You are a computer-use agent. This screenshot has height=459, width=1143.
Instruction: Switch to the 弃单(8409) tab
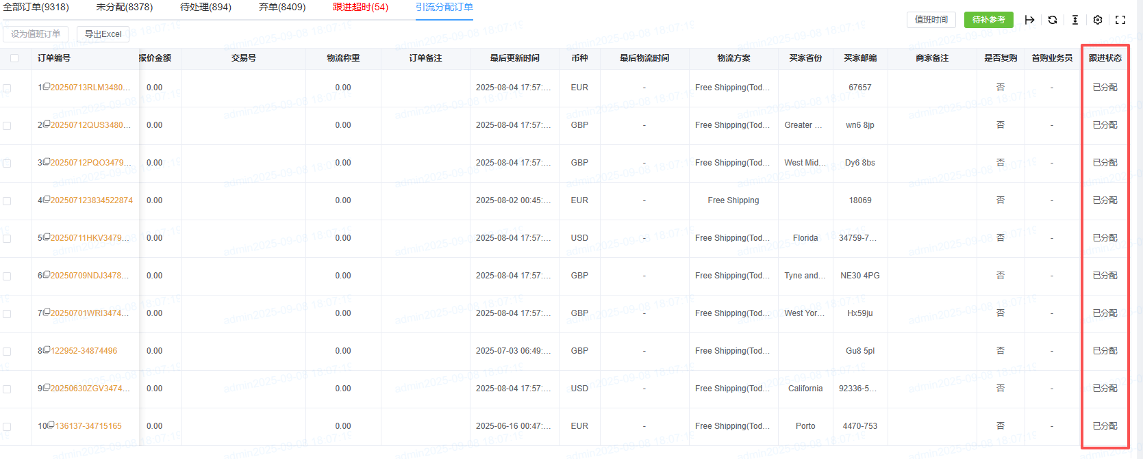click(282, 7)
